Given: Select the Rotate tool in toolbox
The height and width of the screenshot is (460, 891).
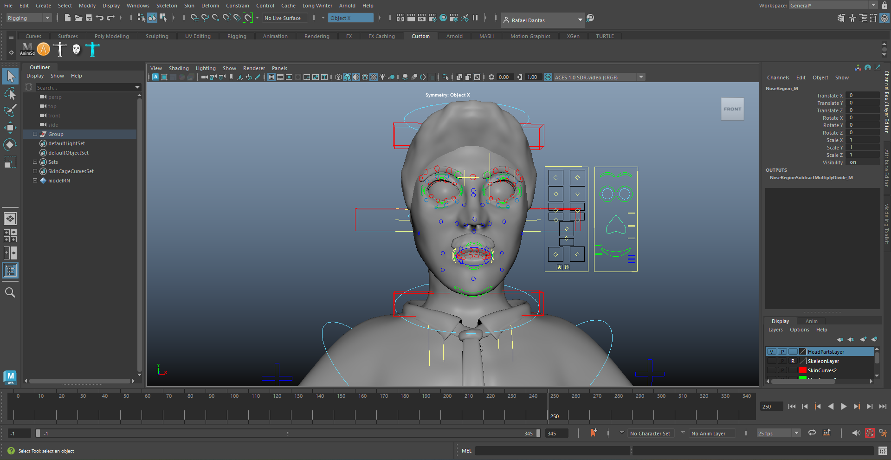Looking at the screenshot, I should click(x=10, y=145).
